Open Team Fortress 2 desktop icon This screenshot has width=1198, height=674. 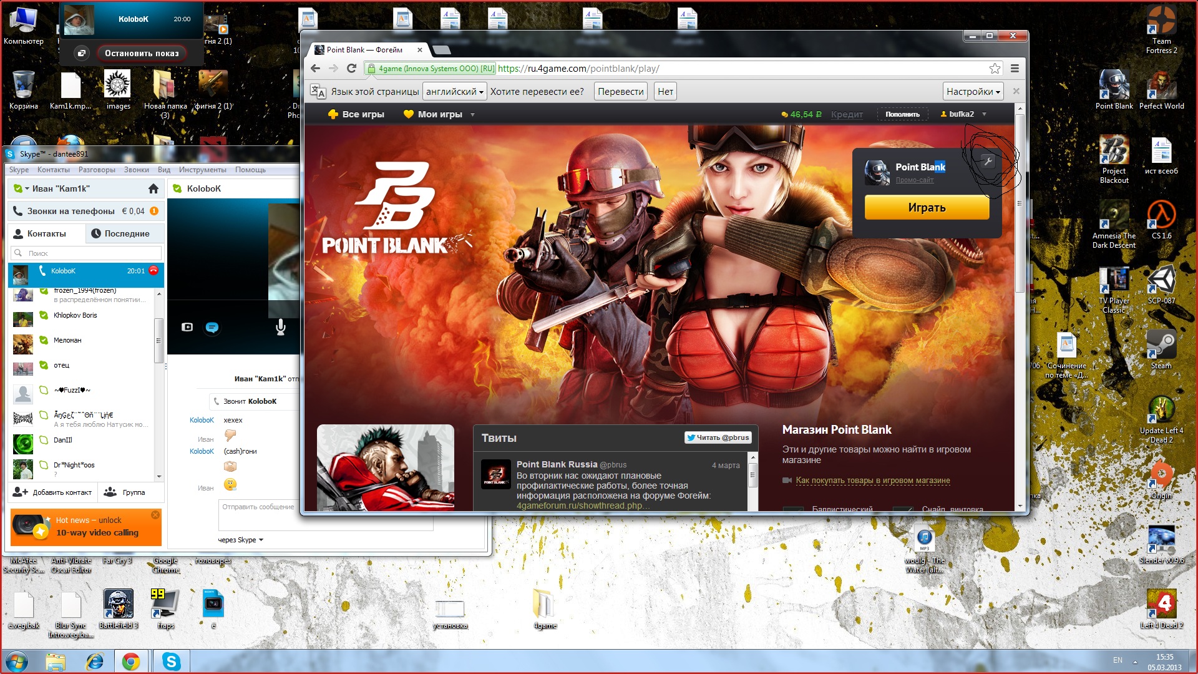pyautogui.click(x=1161, y=29)
